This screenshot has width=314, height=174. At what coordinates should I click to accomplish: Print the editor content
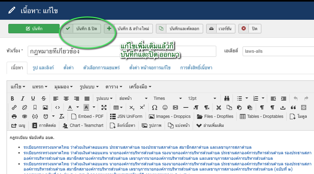(14, 116)
